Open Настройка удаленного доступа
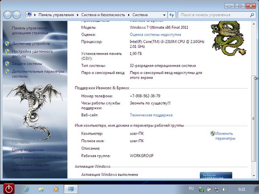This screenshot has width=259, height=194. click(x=32, y=54)
